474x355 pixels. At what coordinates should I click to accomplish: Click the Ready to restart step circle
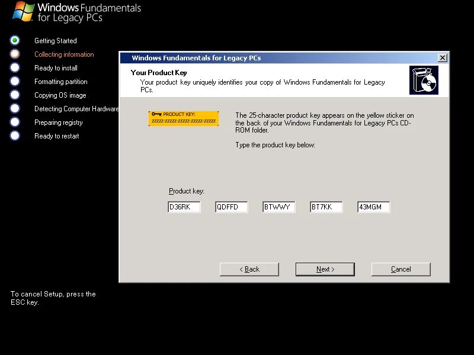click(15, 135)
